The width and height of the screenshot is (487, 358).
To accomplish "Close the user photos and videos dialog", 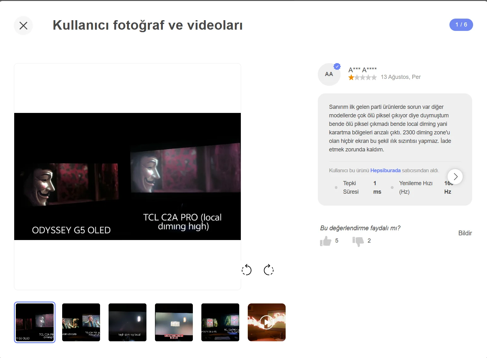I will pyautogui.click(x=23, y=26).
